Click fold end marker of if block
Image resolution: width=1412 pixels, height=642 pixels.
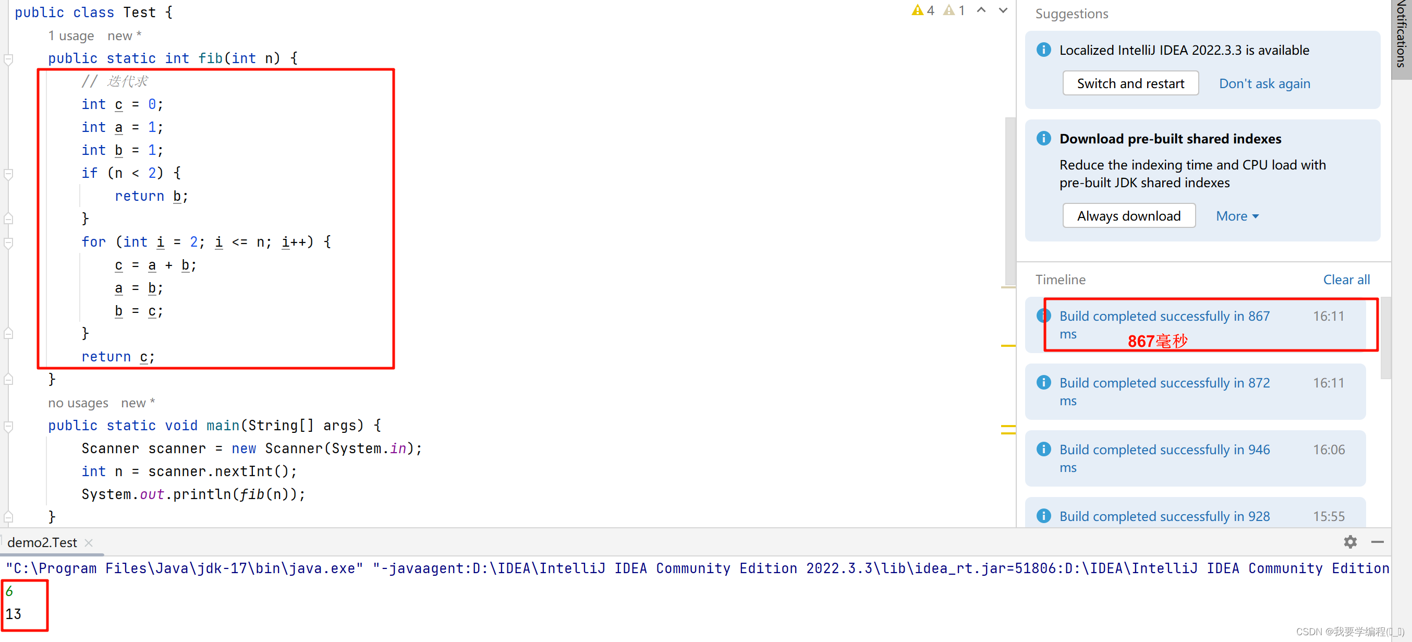[x=8, y=218]
